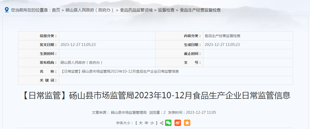Click the 内容分类 value 食品生产经营监督检查
Screen dimensions: 310x129
click(222, 36)
